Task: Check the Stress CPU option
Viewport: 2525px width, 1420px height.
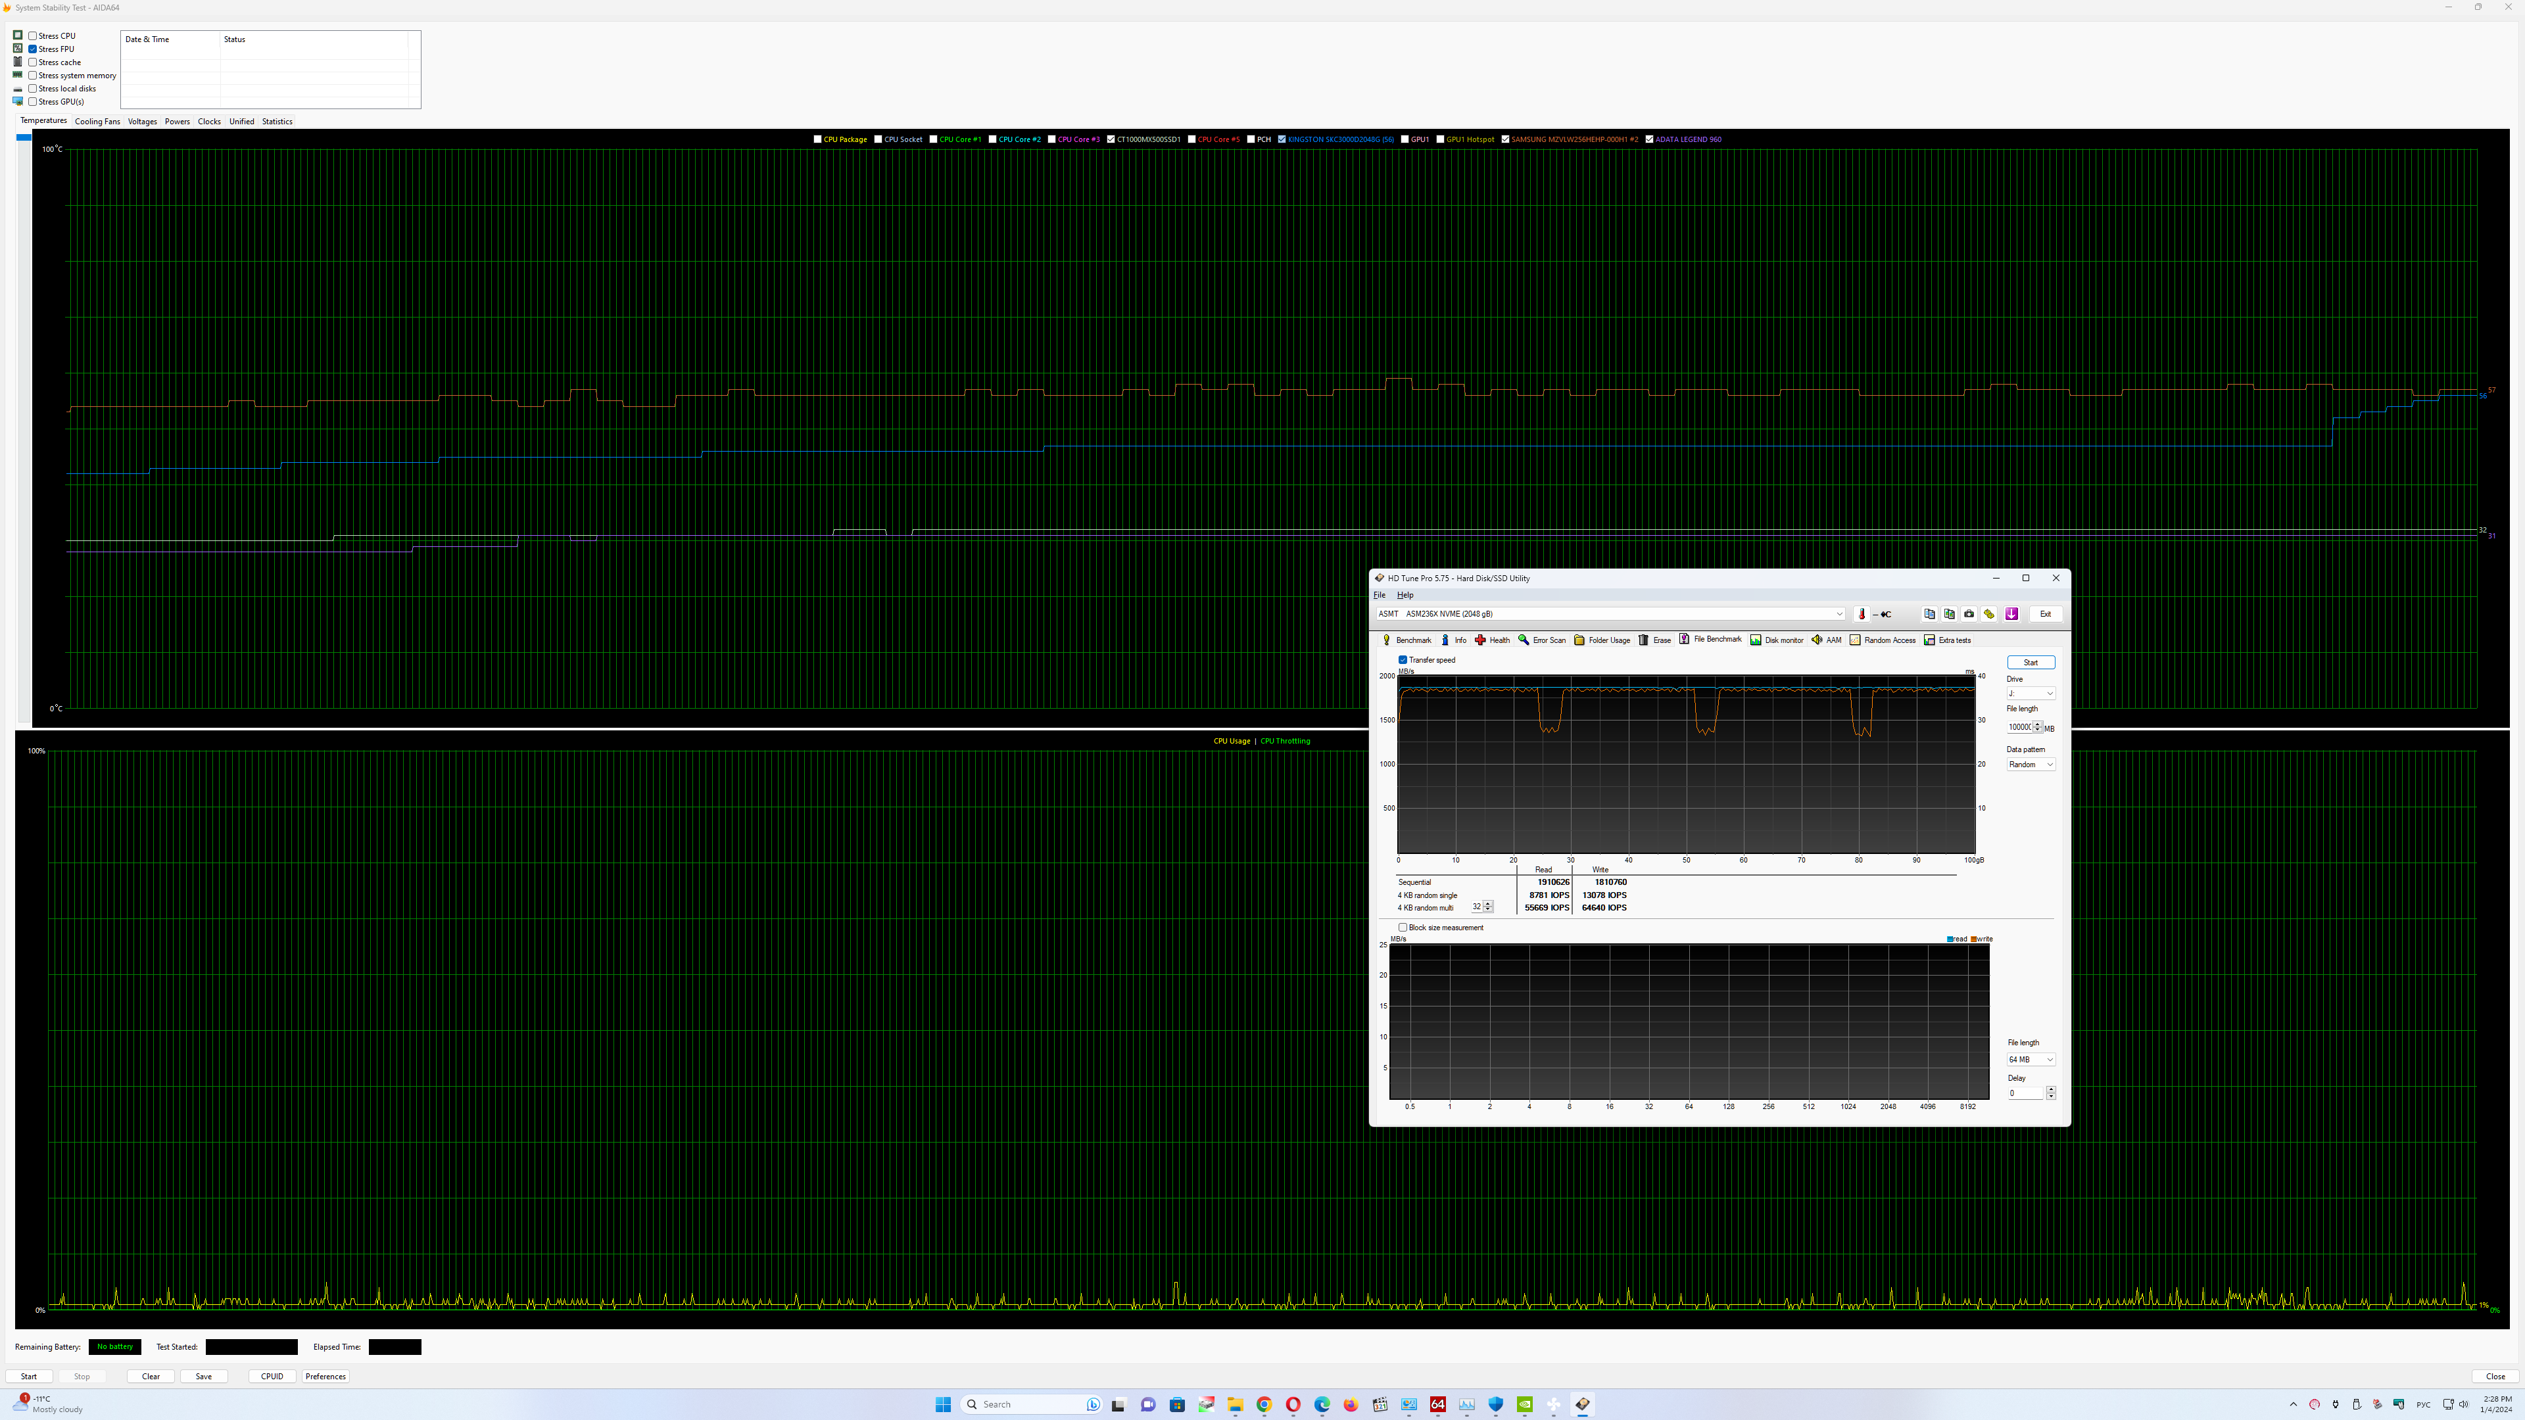Action: click(x=32, y=36)
